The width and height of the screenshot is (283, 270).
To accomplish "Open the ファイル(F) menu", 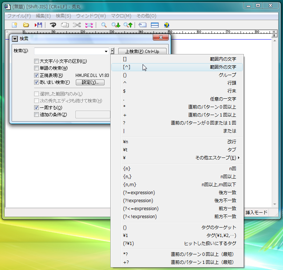I will (x=19, y=16).
